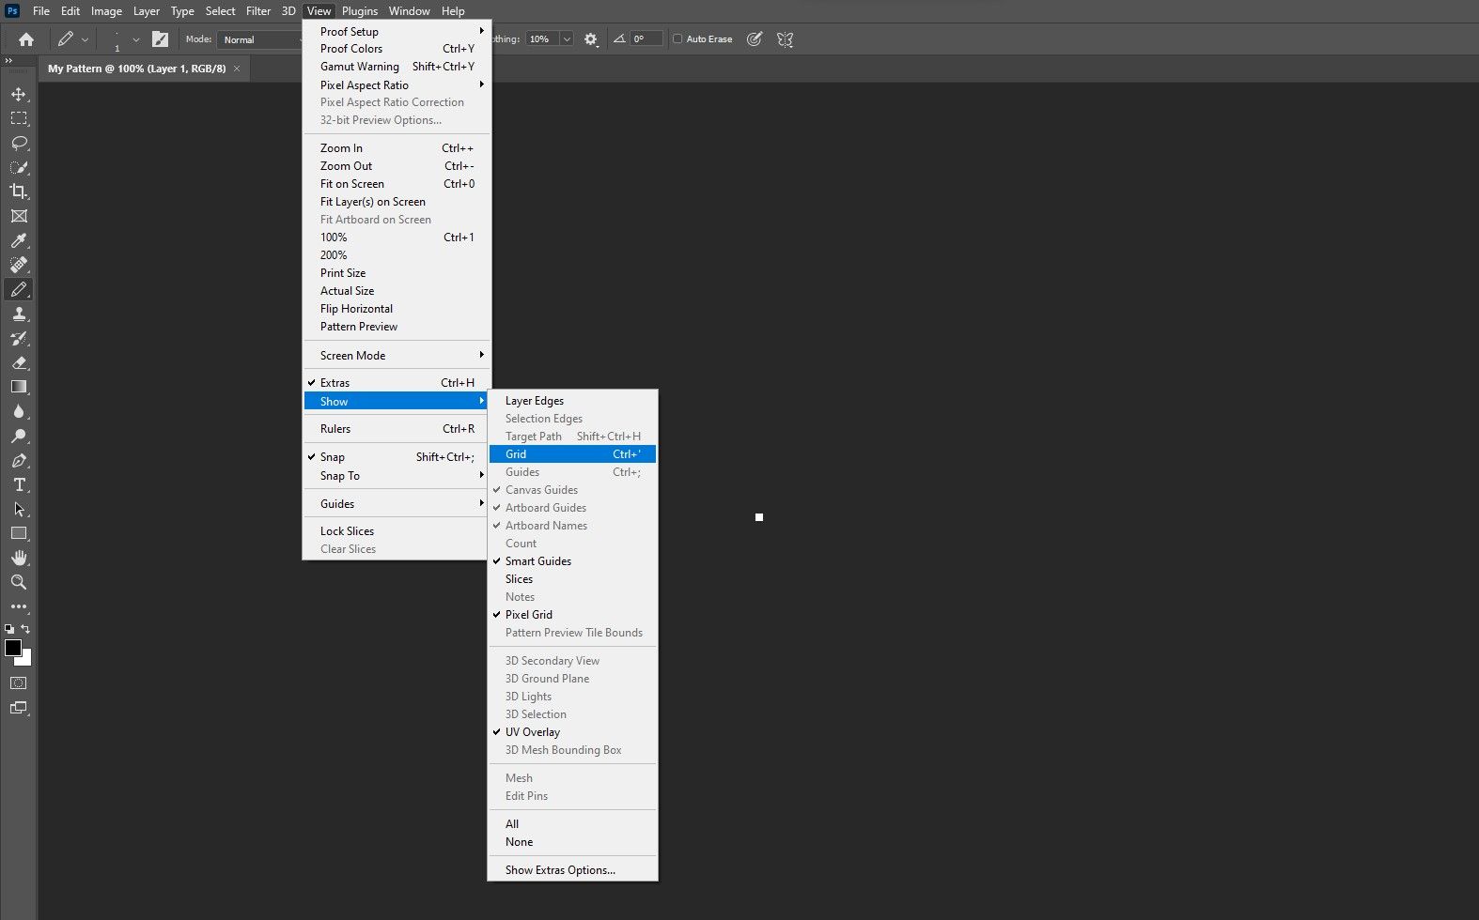Toggle Smart Guides in Show submenu
This screenshot has height=920, width=1479.
[x=538, y=561]
